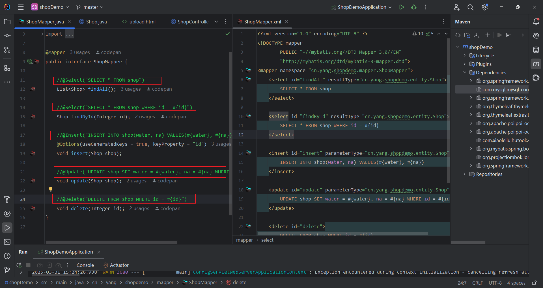
Task: Open the Git tool window
Action: pyautogui.click(x=7, y=270)
